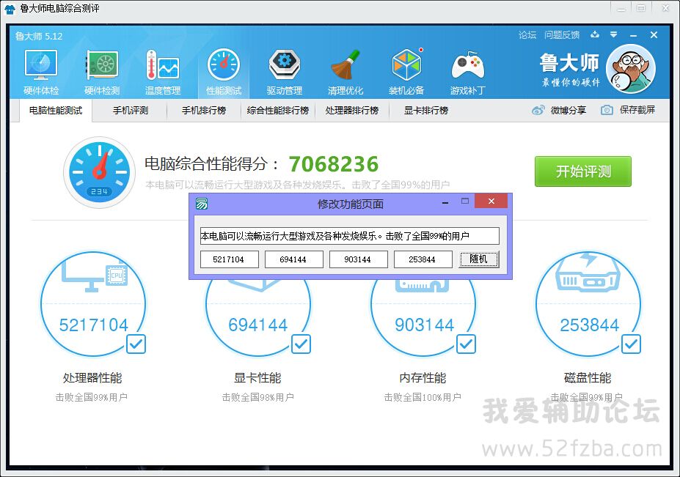
Task: Open the 硬件检测 hardware detection icon
Action: (x=102, y=66)
